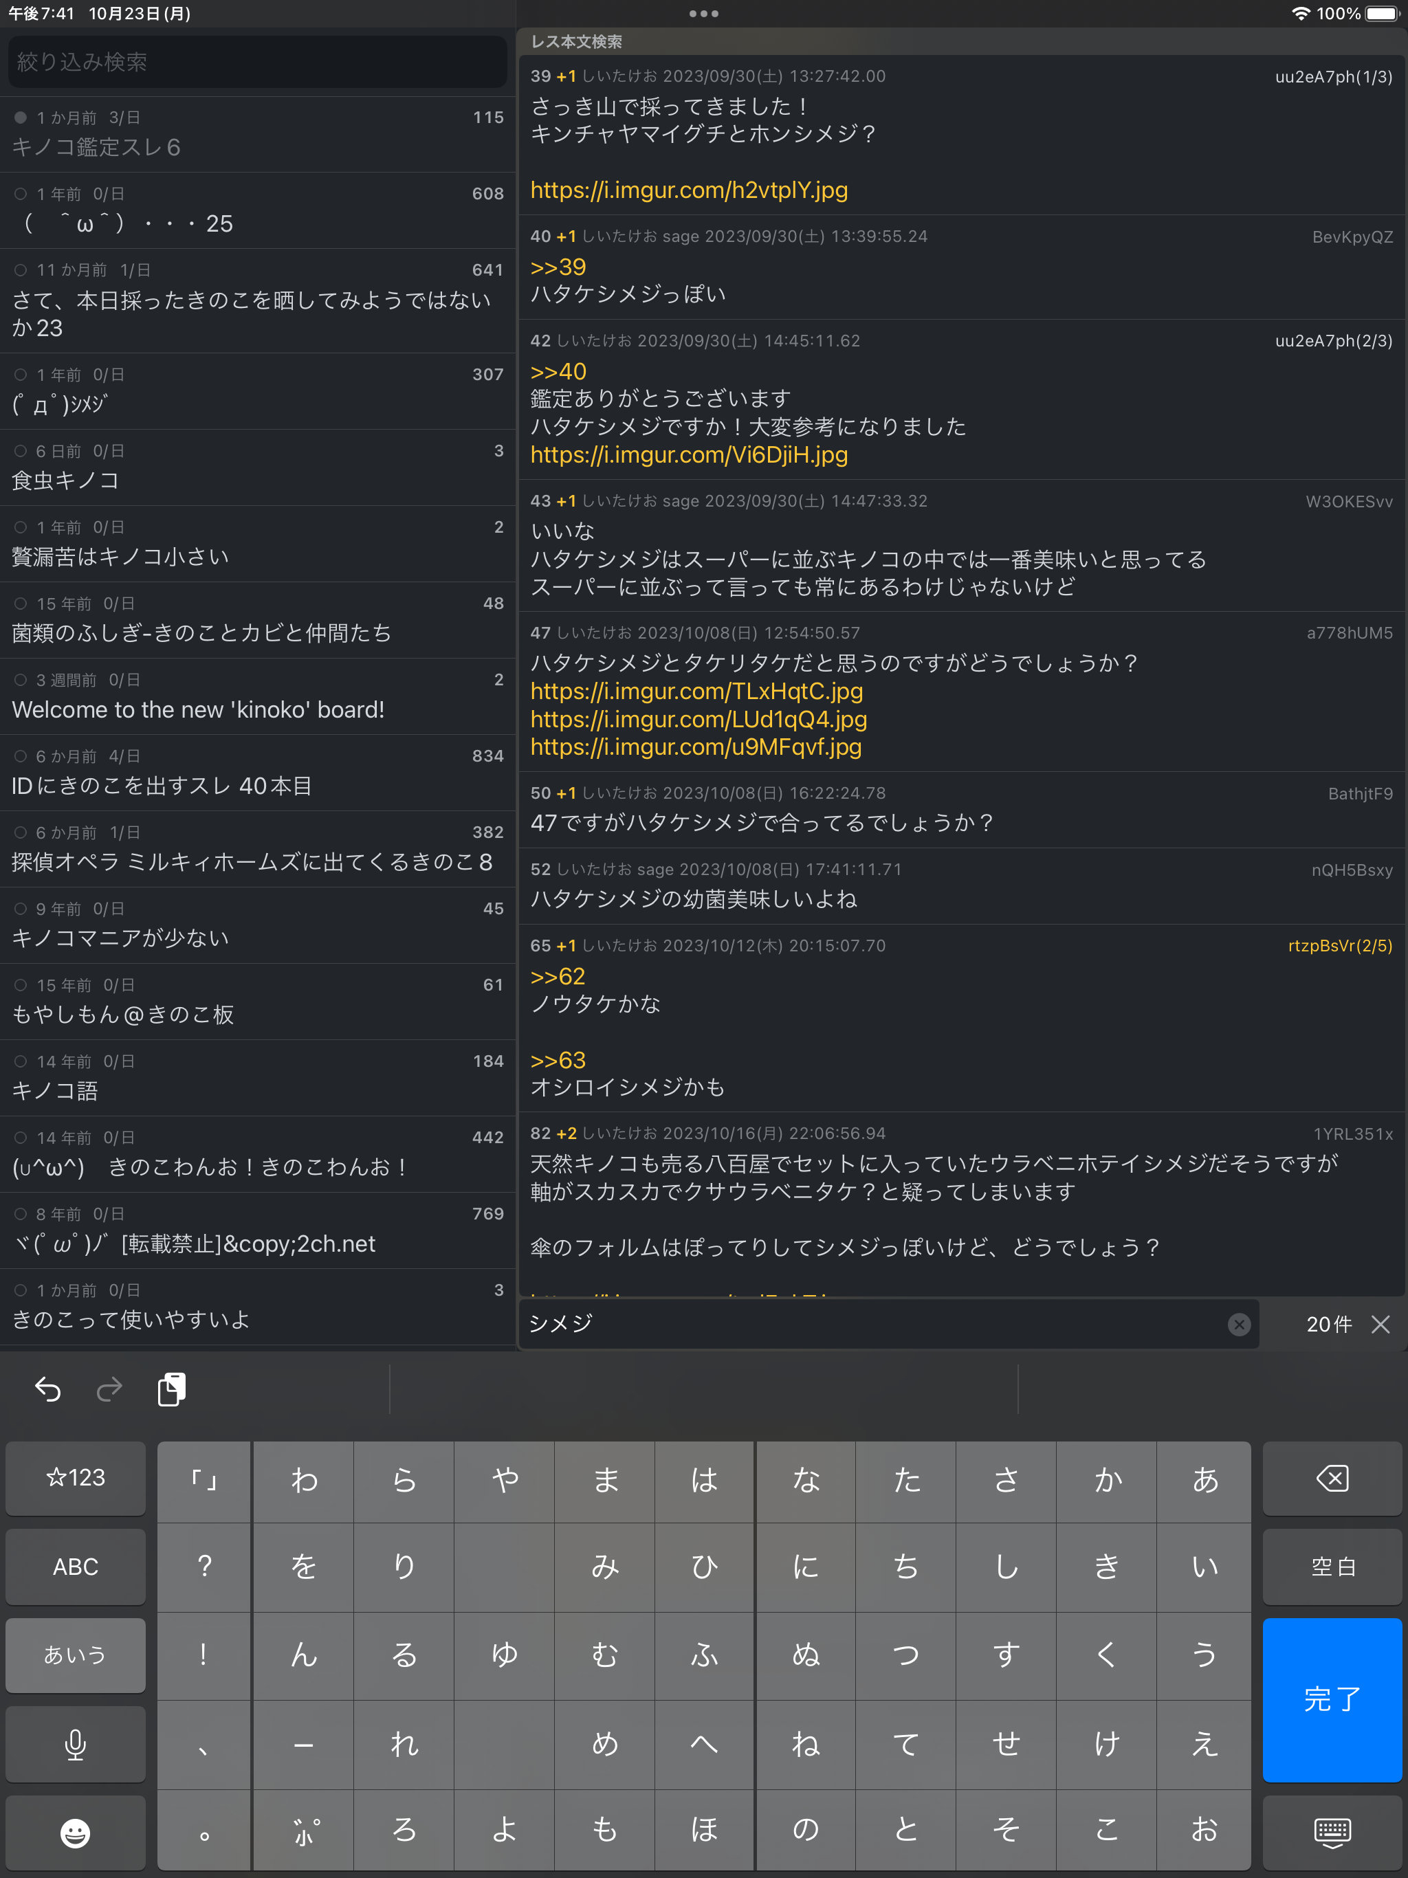Screen dimensions: 1408x1878
Task: Open the emoji keyboard
Action: [x=76, y=1833]
